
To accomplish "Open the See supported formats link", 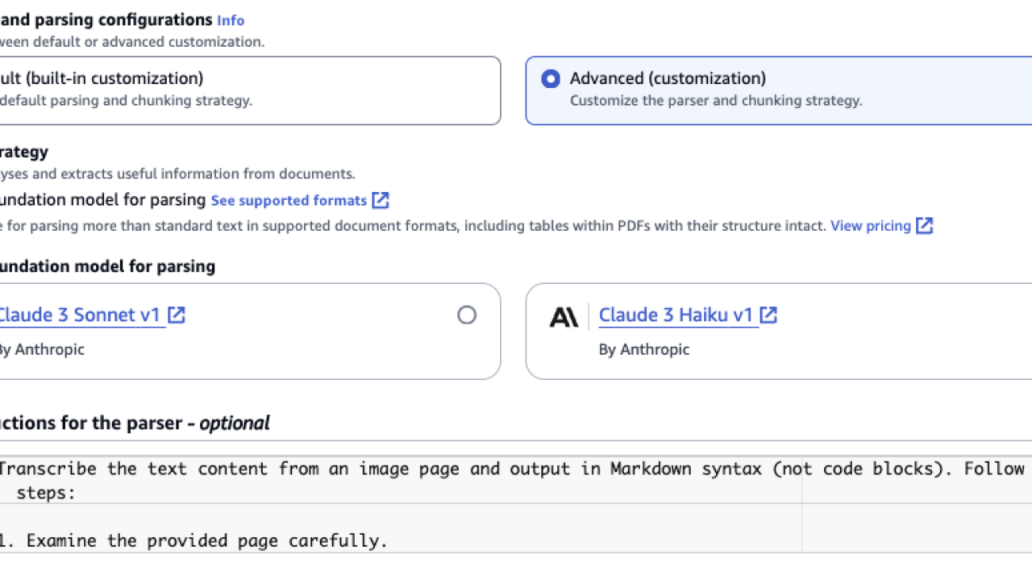I will (289, 201).
